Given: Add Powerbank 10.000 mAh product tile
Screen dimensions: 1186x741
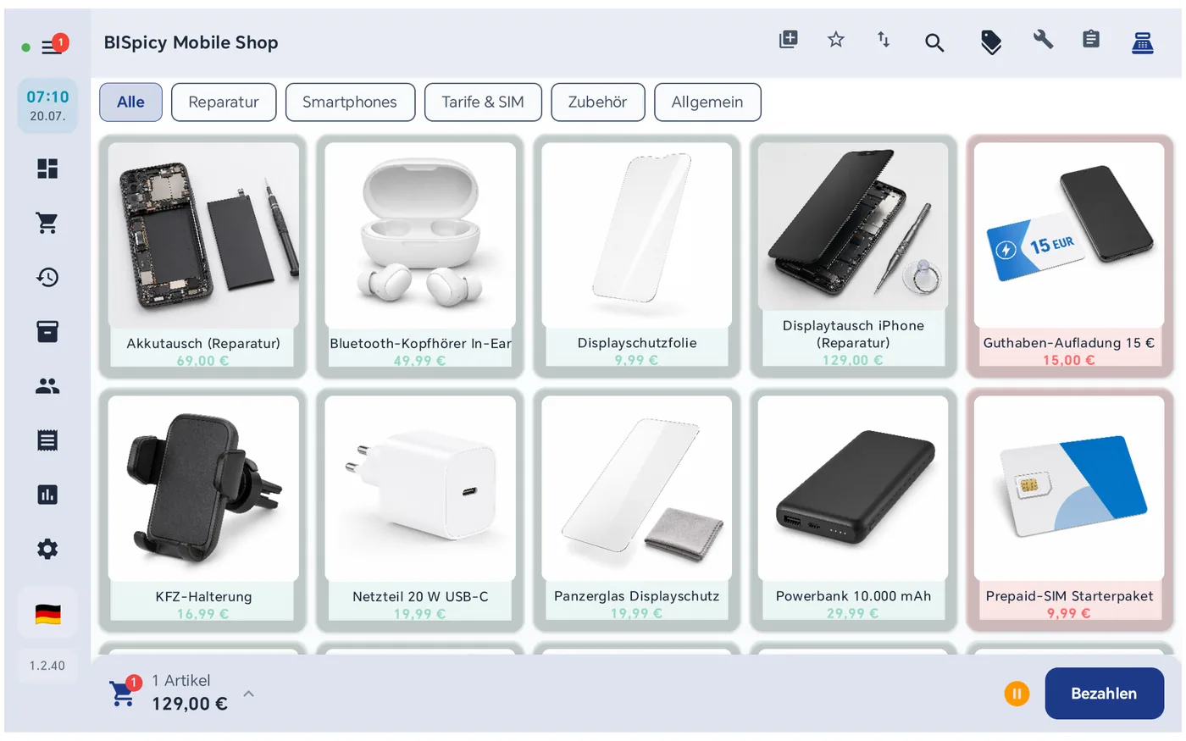Looking at the screenshot, I should click(x=853, y=510).
